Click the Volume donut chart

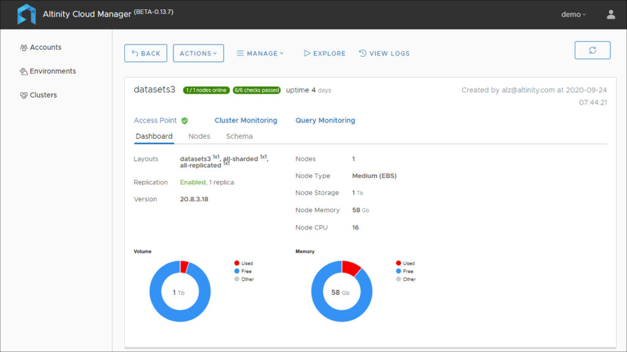pyautogui.click(x=180, y=291)
